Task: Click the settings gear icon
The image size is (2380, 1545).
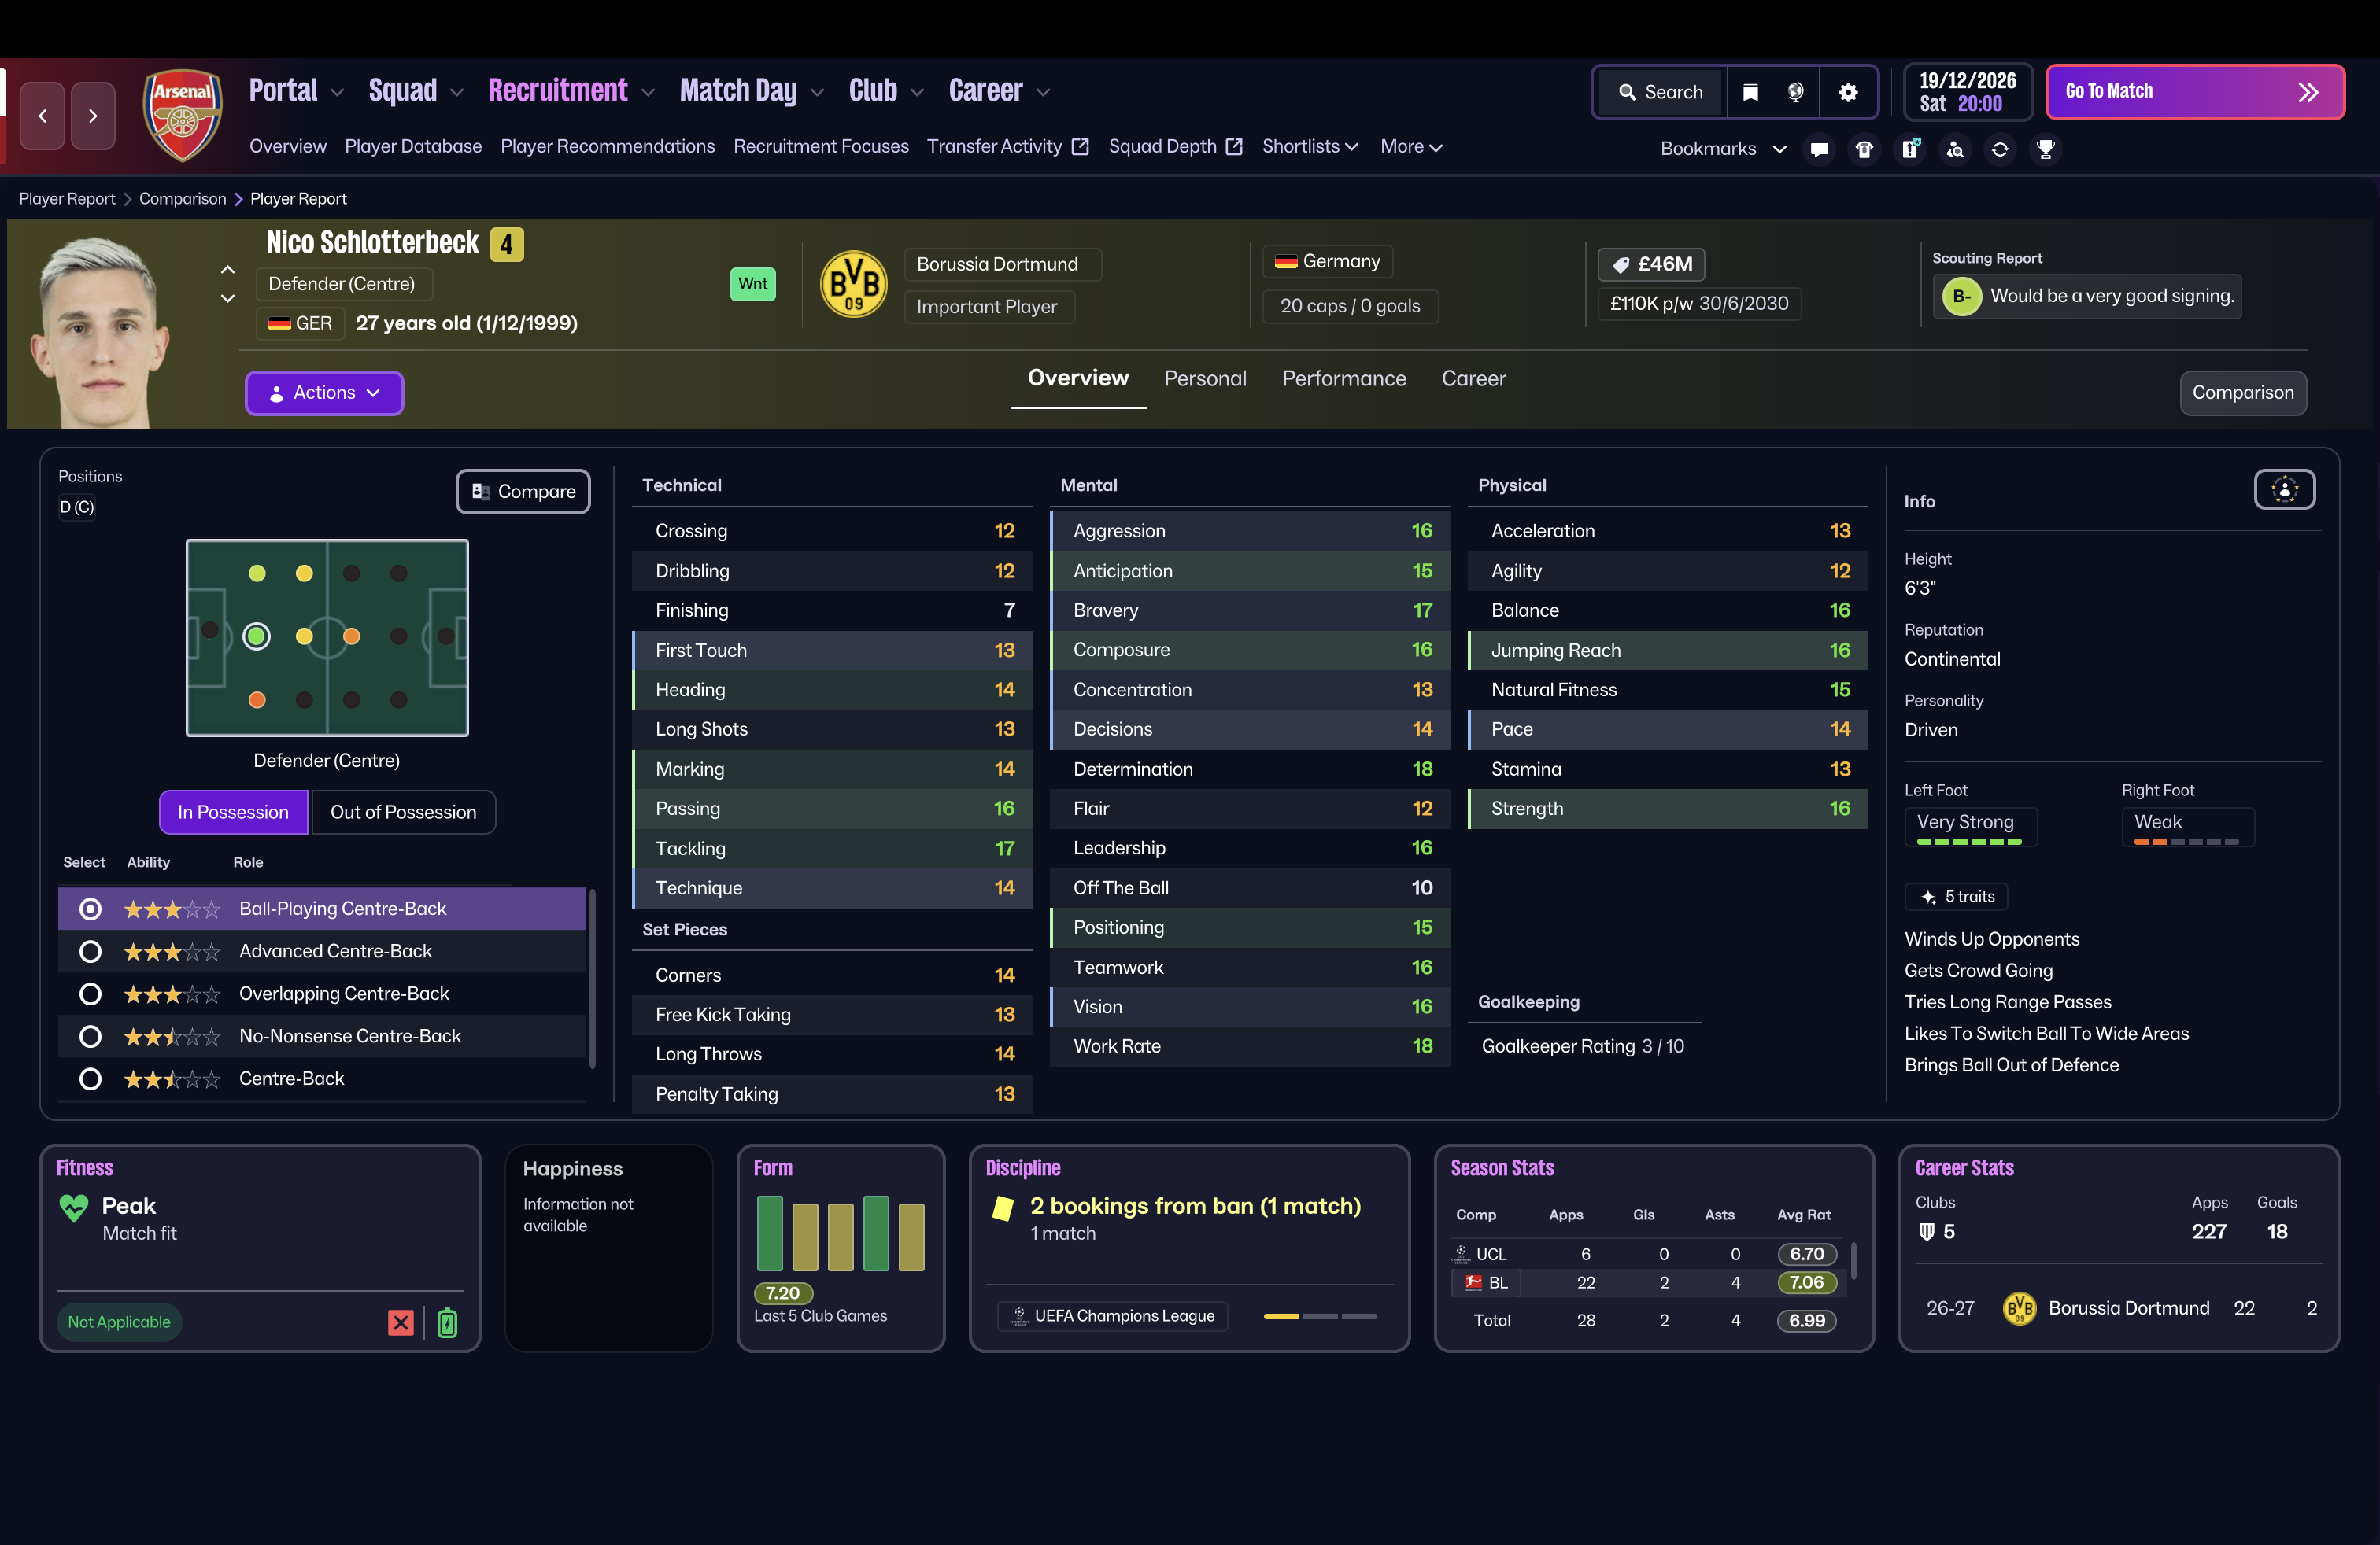Action: point(1847,92)
